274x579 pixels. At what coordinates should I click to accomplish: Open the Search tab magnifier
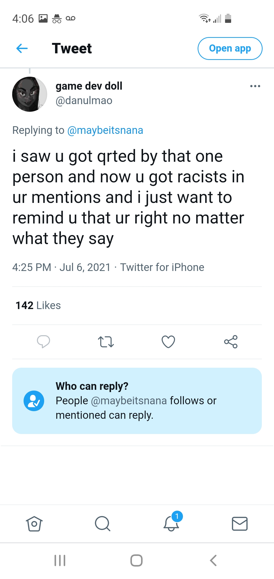click(x=102, y=524)
